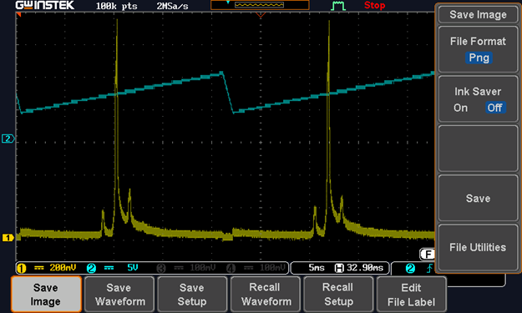Select Ink Saver Off option
The width and height of the screenshot is (522, 313).
(x=495, y=108)
